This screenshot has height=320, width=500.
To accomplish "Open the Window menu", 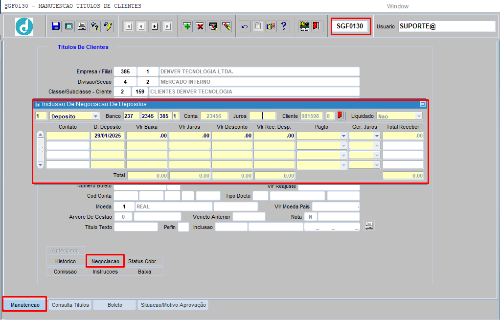I will click(x=397, y=6).
